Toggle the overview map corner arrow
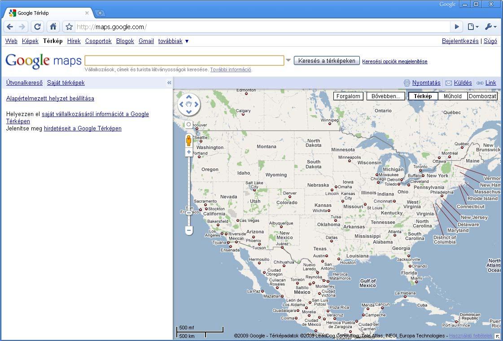The image size is (503, 341). (498, 336)
